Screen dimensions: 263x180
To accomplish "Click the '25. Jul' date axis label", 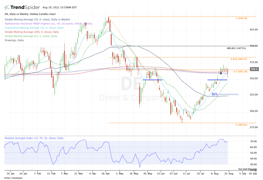I will [200, 174].
